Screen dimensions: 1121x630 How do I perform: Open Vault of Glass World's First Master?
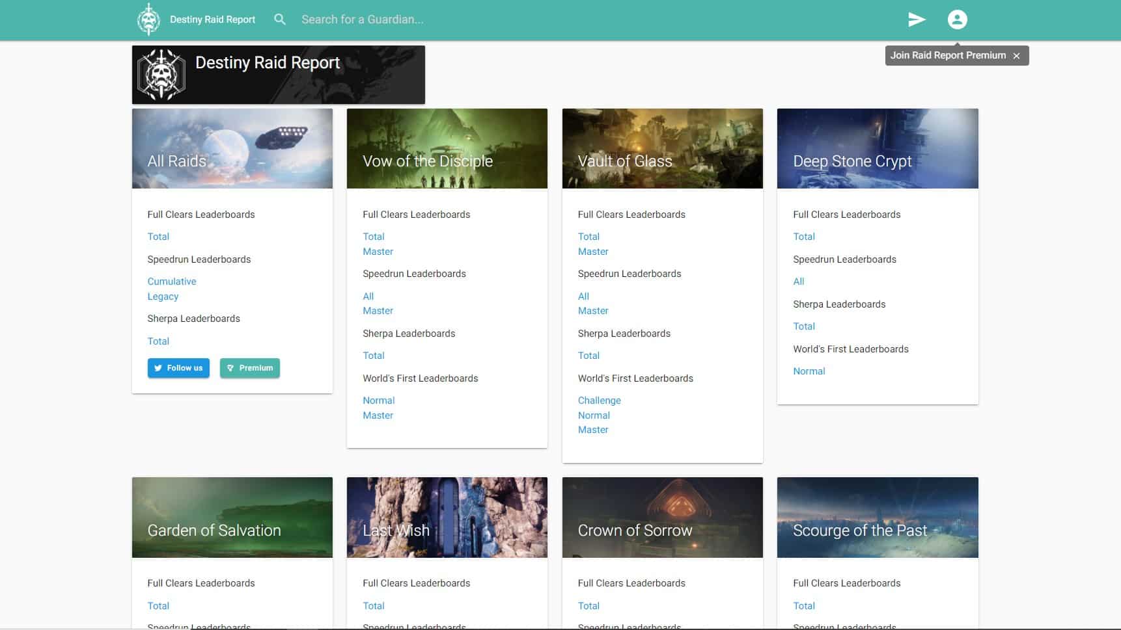(593, 430)
